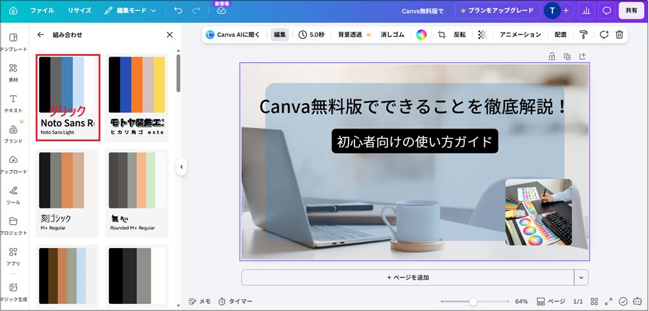The width and height of the screenshot is (649, 311).
Task: Click the design title Canva無料版で
Action: coord(422,11)
